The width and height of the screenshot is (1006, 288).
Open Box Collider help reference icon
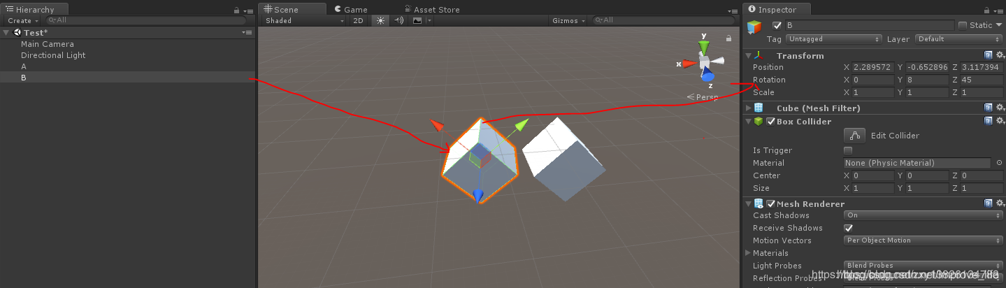click(989, 121)
